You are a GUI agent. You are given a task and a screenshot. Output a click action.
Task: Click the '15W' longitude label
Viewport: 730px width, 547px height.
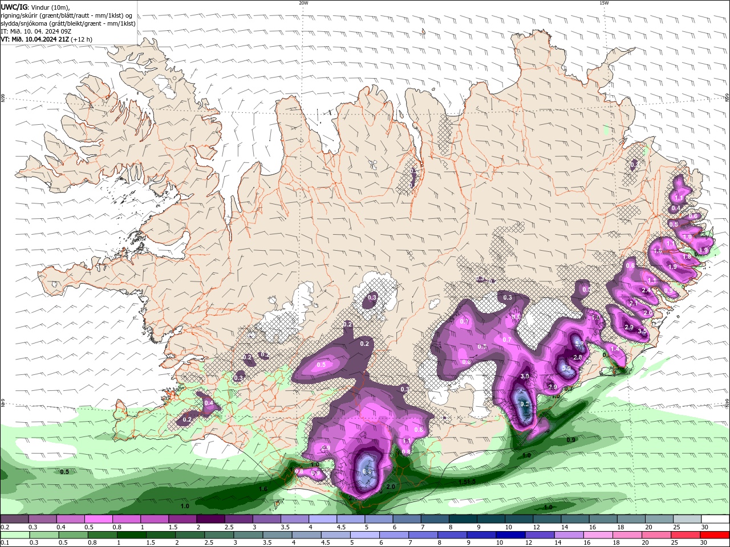coord(604,3)
